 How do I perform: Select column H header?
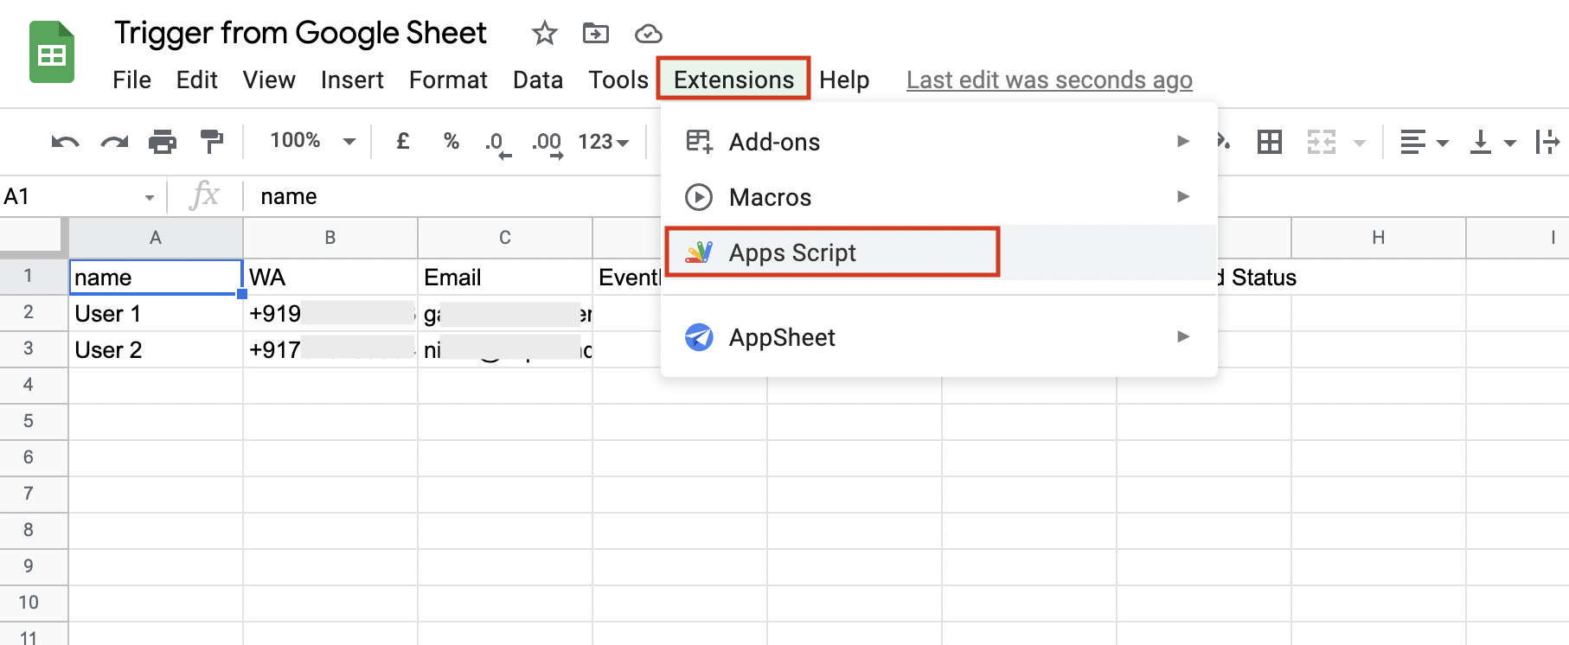[x=1379, y=238]
